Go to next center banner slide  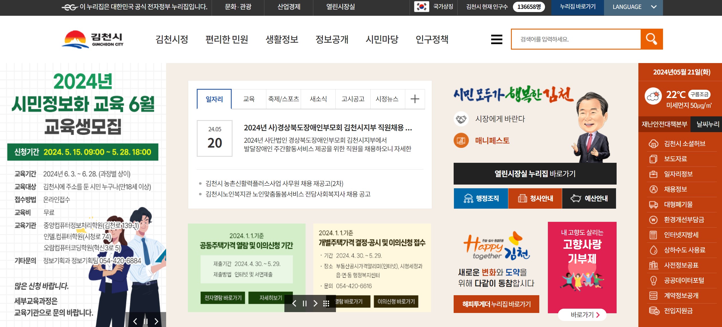(x=315, y=303)
